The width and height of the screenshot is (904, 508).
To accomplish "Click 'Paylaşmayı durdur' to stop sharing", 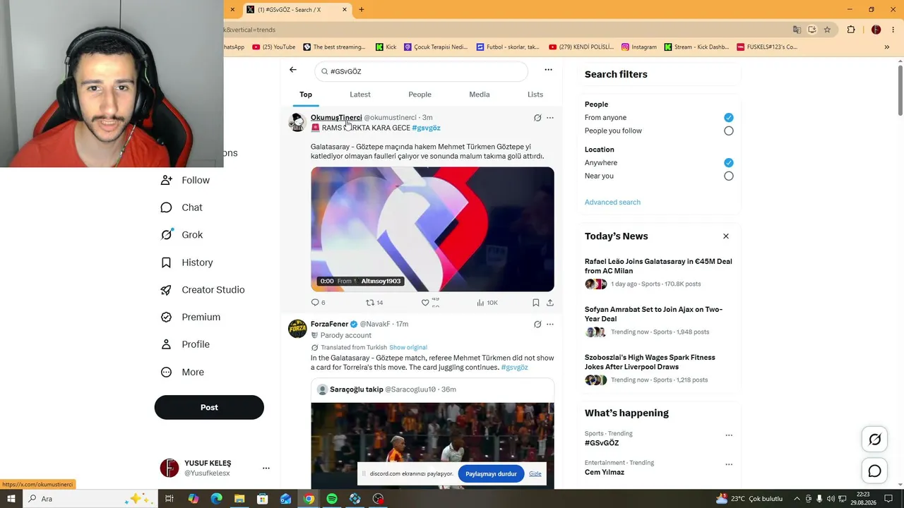I will pos(491,474).
